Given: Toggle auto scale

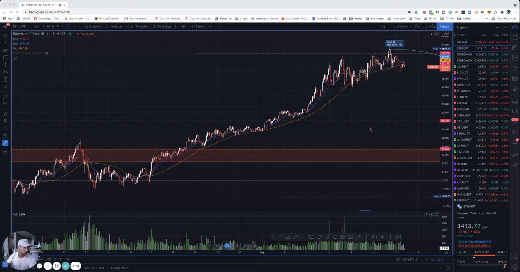Looking at the screenshot, I should (x=440, y=259).
